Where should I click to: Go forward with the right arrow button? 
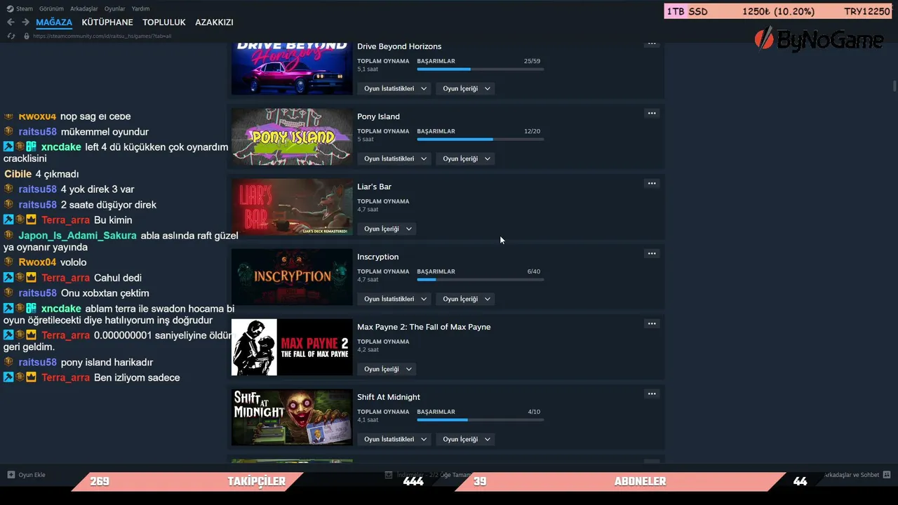click(x=25, y=22)
